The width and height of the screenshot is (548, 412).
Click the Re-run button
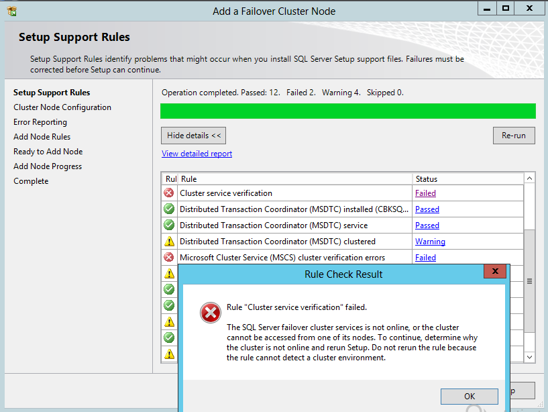pos(514,136)
